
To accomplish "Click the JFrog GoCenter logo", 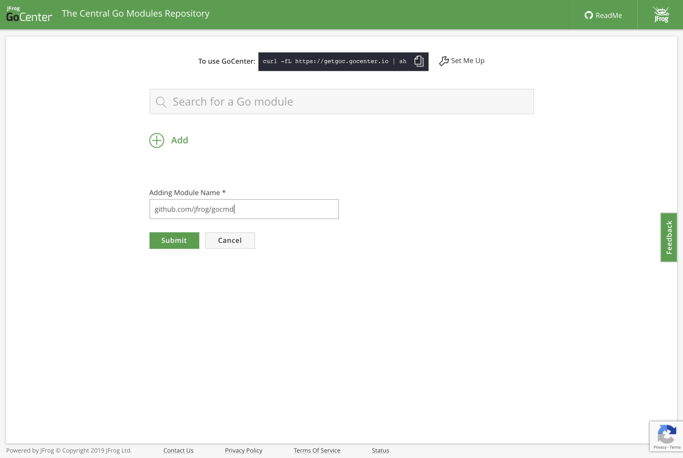I will [29, 14].
